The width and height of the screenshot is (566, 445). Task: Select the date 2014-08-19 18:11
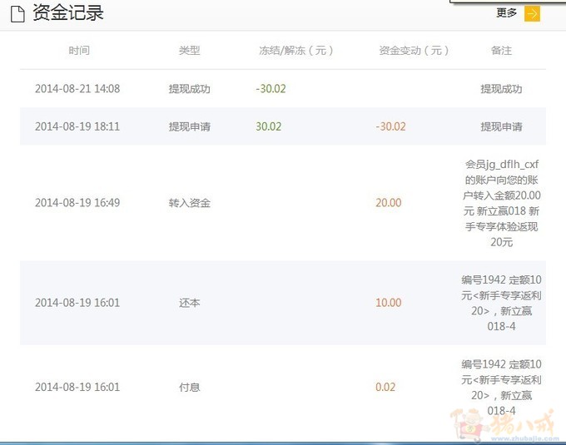[77, 126]
